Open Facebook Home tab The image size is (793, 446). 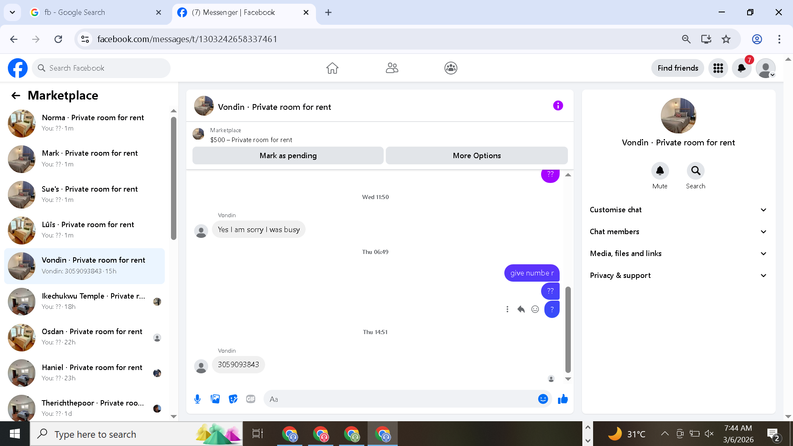coord(332,68)
